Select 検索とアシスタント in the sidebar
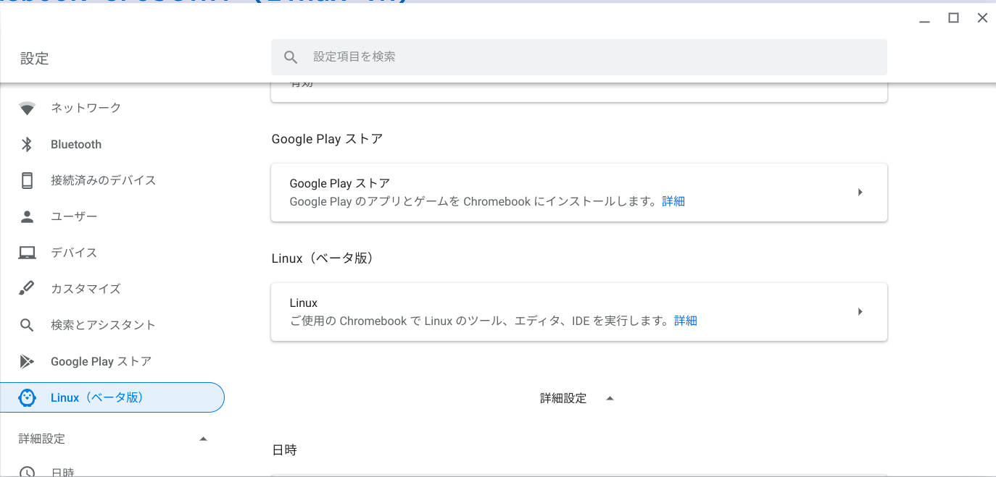This screenshot has height=477, width=996. [x=103, y=325]
